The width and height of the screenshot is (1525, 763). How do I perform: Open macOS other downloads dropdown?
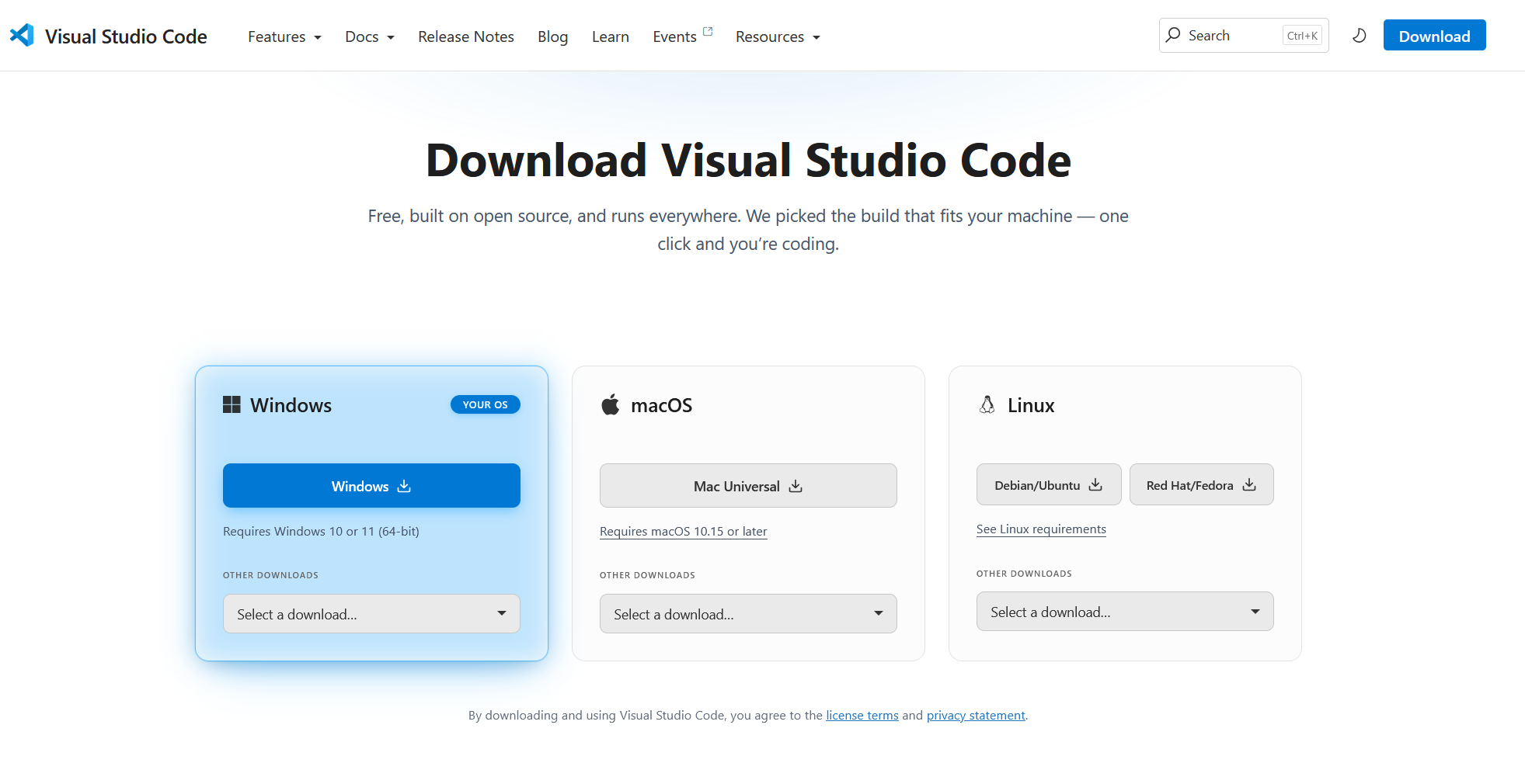tap(748, 614)
